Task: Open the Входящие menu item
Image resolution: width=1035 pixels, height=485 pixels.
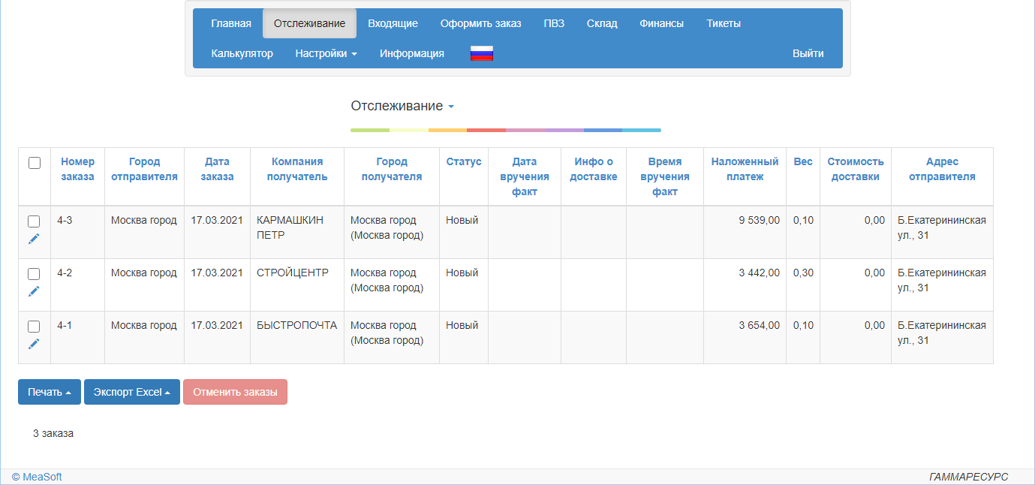Action: point(393,23)
